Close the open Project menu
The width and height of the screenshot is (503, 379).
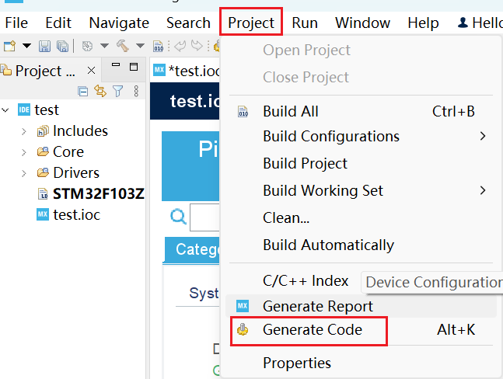251,23
